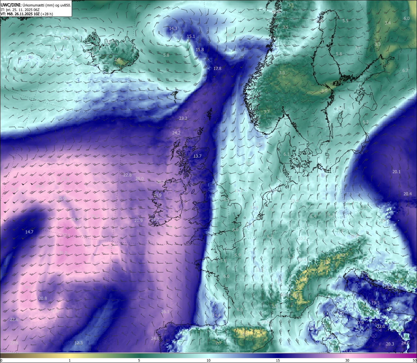Click the 50 tick on the colour scale
Image resolution: width=417 pixels, height=363 pixels.
point(414,360)
